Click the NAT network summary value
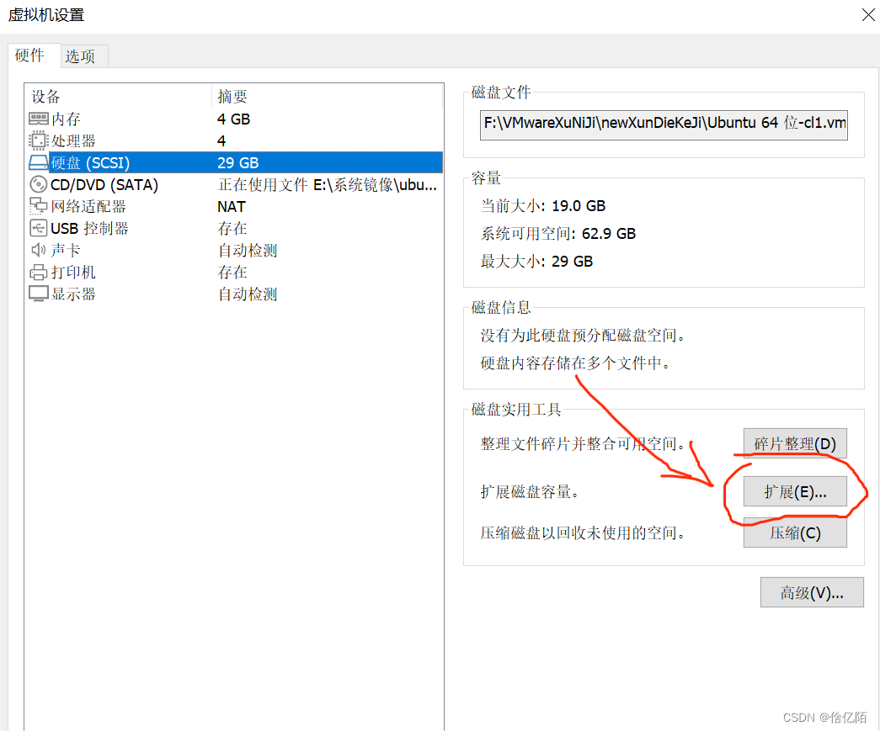880x731 pixels. click(232, 206)
